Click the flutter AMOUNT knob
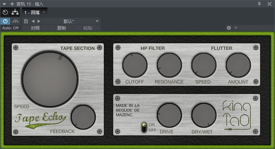 (x=238, y=65)
